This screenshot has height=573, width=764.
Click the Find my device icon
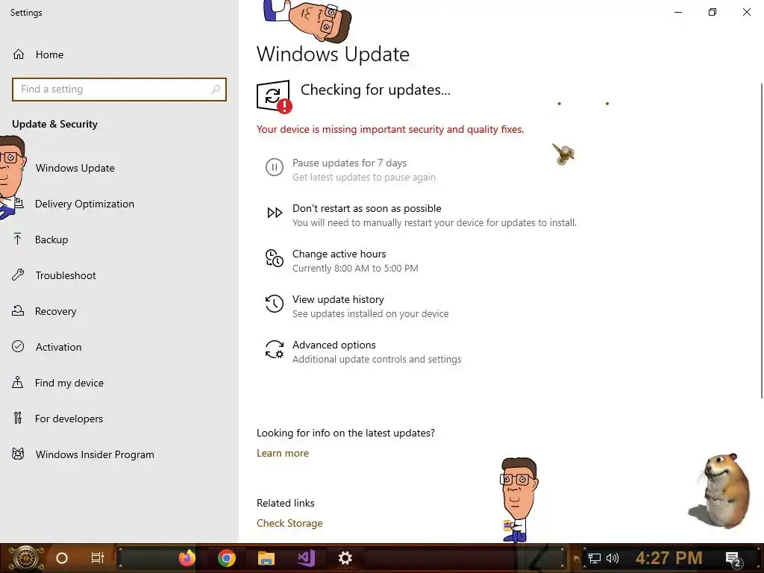click(18, 383)
